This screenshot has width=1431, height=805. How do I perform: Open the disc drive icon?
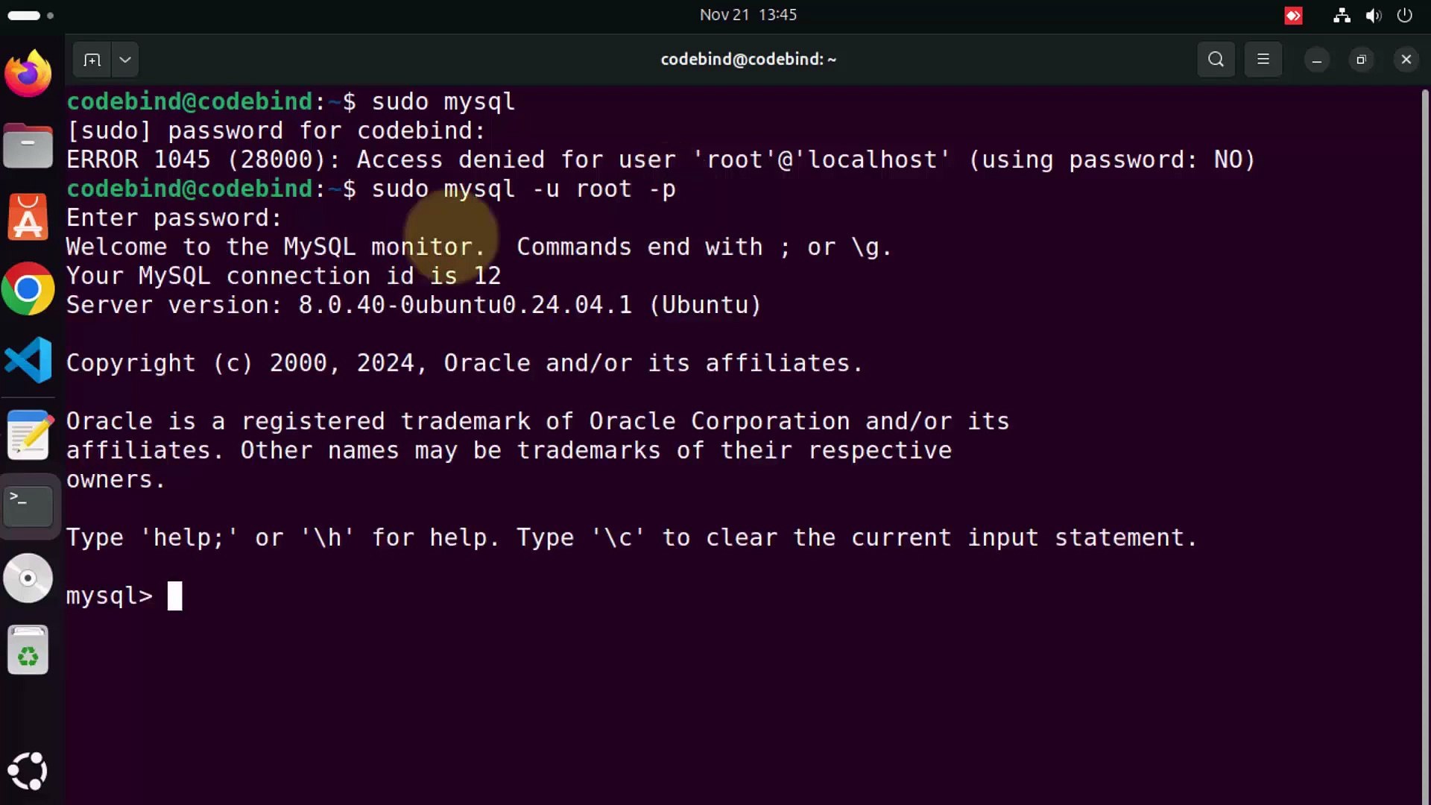click(28, 578)
